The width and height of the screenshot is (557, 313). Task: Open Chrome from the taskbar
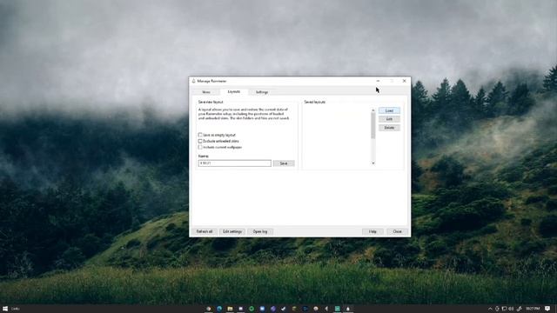[209, 309]
